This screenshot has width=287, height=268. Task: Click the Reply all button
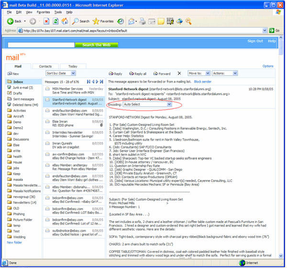[x=138, y=74]
